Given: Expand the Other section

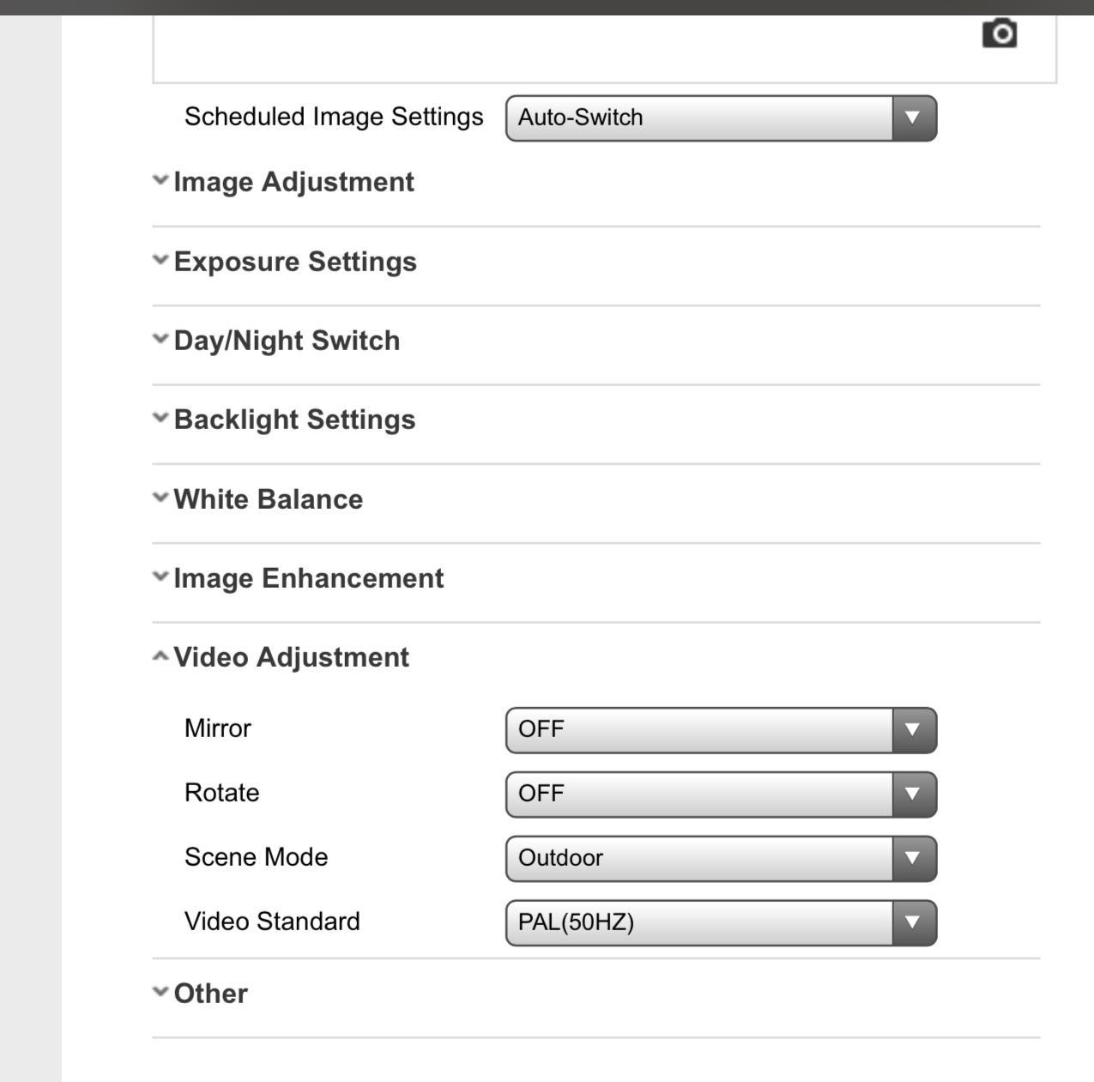Looking at the screenshot, I should pyautogui.click(x=209, y=993).
